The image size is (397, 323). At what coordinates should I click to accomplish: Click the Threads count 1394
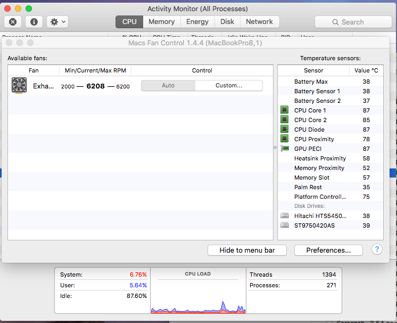click(x=329, y=274)
